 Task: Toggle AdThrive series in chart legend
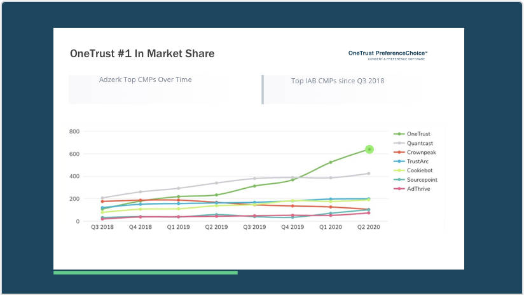[x=412, y=189]
